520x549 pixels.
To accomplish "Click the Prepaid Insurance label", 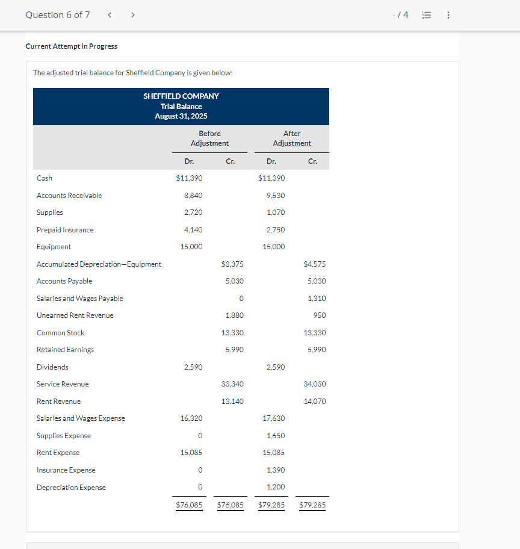I will 66,229.
